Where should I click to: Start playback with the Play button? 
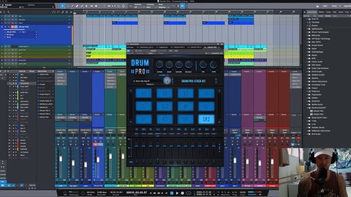pos(177,193)
